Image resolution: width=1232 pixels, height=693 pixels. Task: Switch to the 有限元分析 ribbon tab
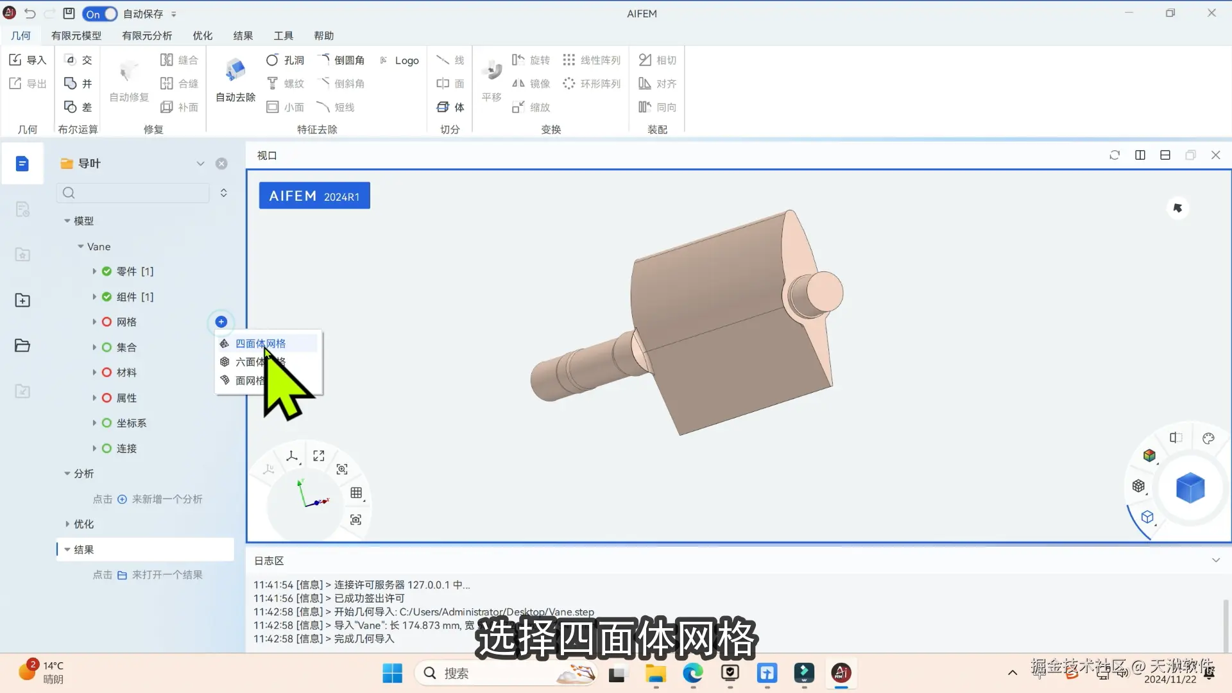point(147,36)
